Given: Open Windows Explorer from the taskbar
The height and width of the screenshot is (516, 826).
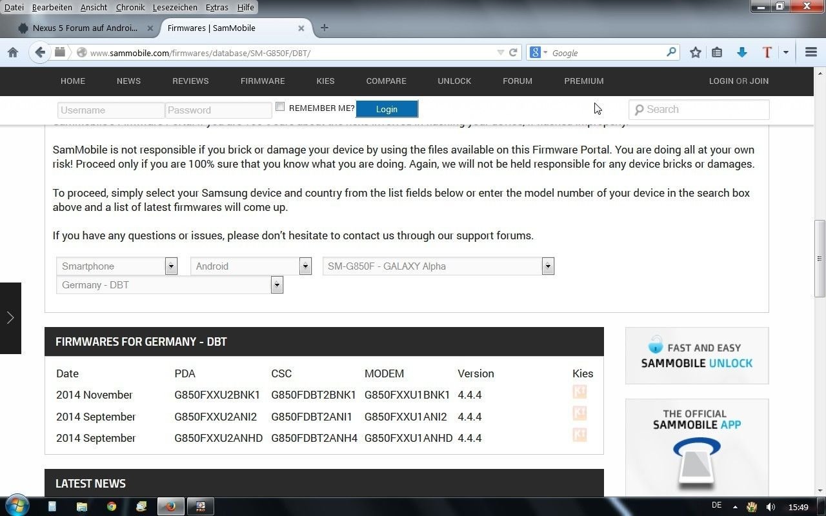Looking at the screenshot, I should click(82, 506).
